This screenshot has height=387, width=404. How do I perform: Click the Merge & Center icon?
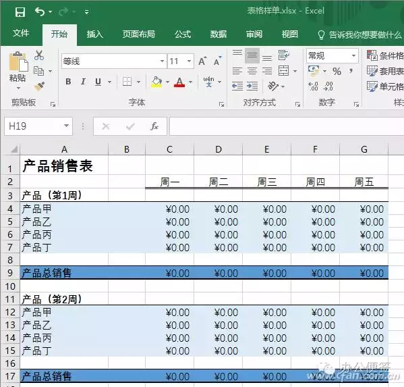(x=284, y=71)
